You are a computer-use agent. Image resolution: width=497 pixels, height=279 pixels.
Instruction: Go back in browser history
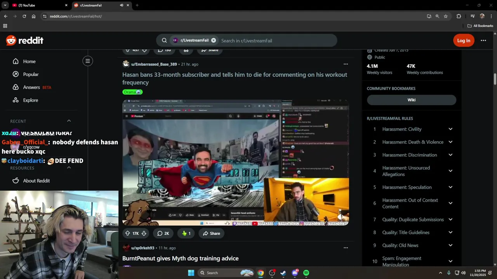coord(5,16)
